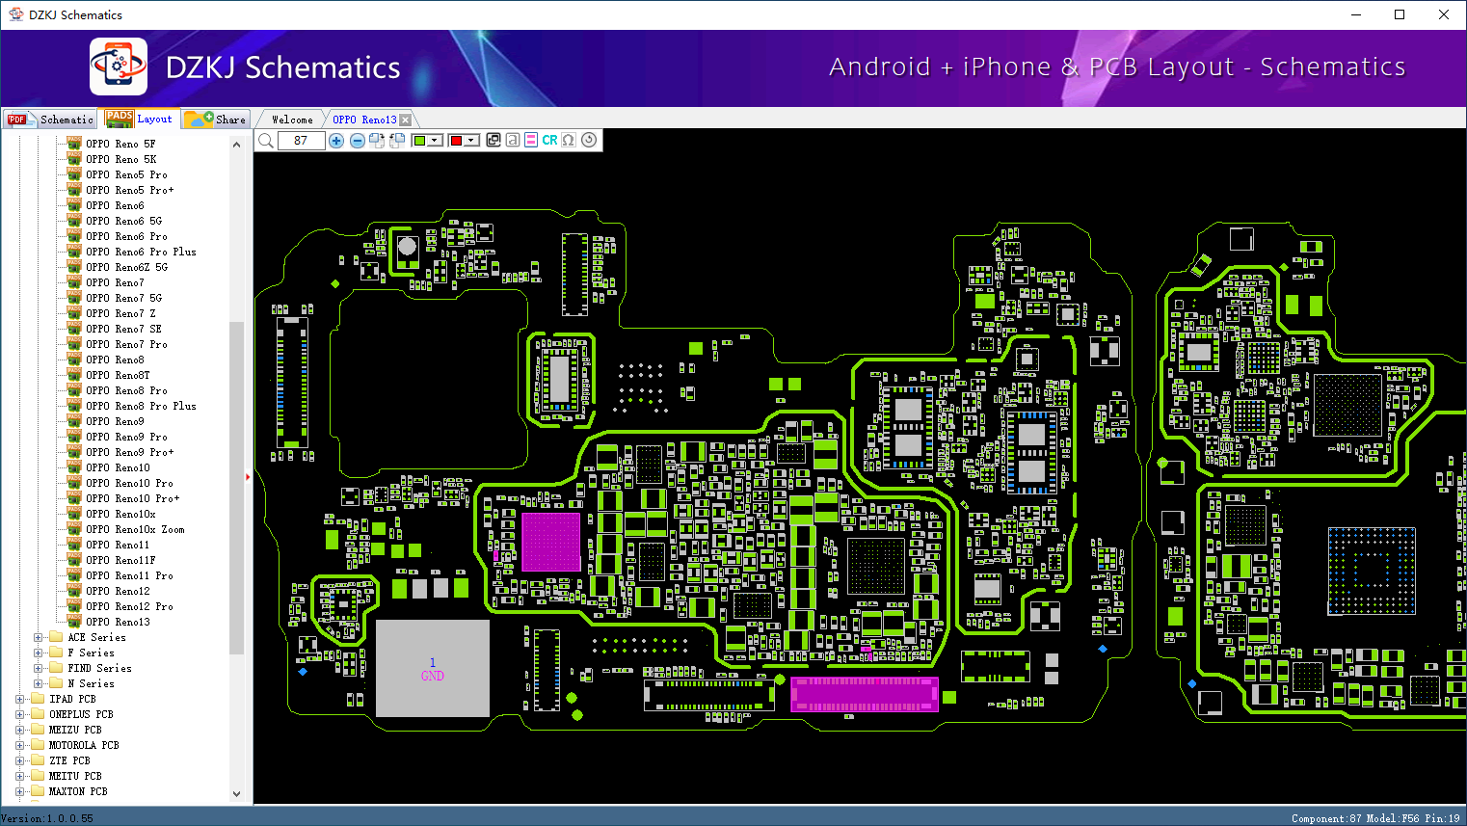The width and height of the screenshot is (1467, 826).
Task: Select the gray GND pad on the board
Action: (433, 668)
